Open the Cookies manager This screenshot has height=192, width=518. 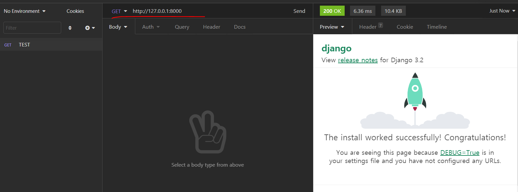coord(75,11)
